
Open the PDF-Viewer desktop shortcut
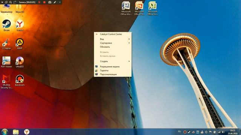(x=6, y=62)
